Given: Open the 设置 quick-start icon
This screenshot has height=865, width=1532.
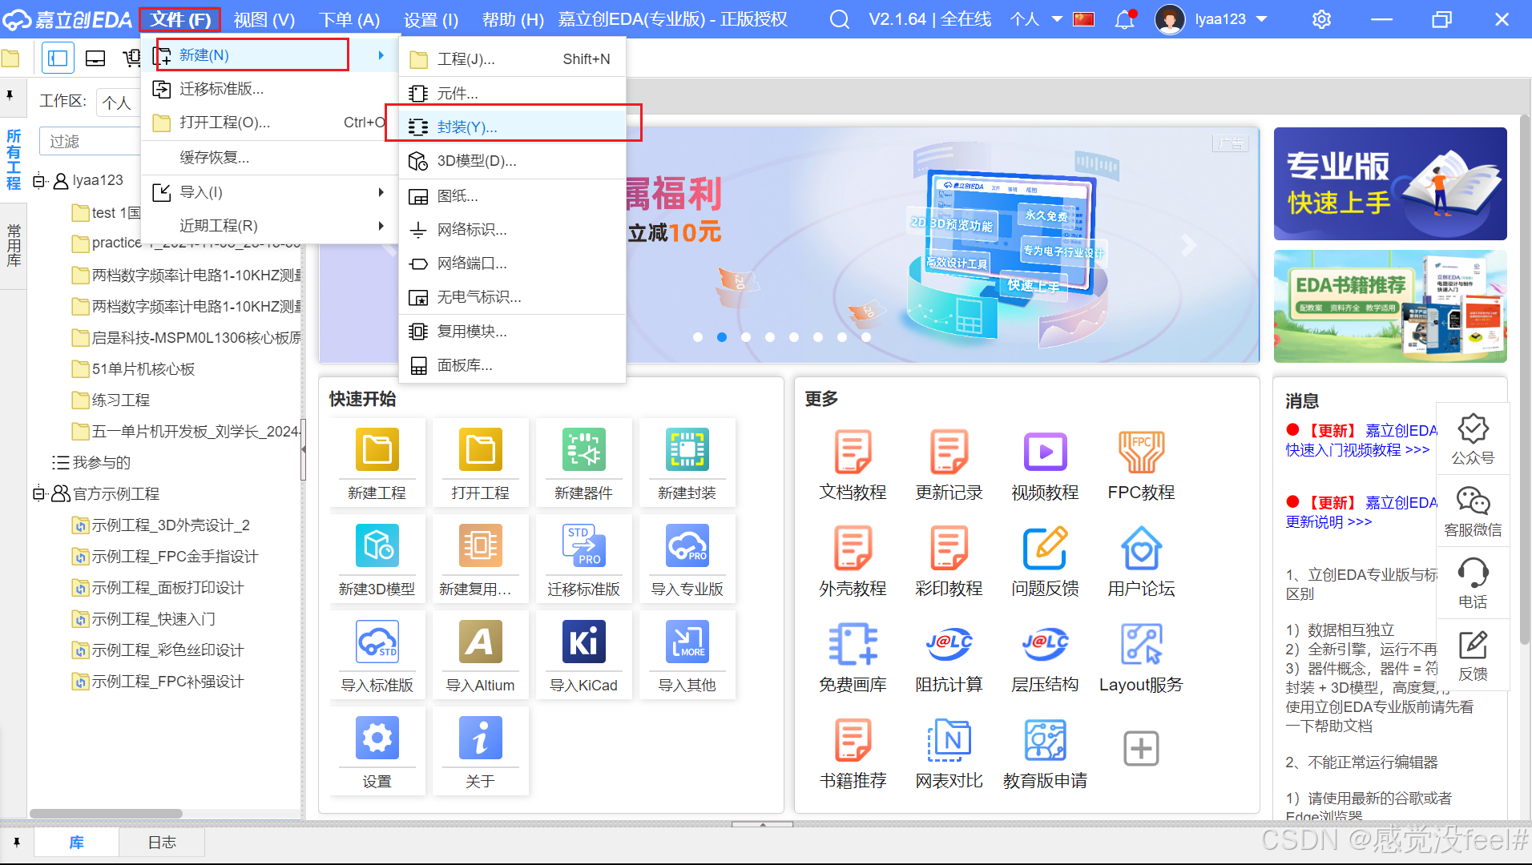Looking at the screenshot, I should click(377, 738).
